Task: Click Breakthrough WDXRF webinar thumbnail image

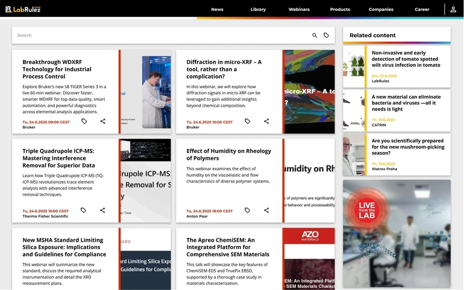Action: 146,92
